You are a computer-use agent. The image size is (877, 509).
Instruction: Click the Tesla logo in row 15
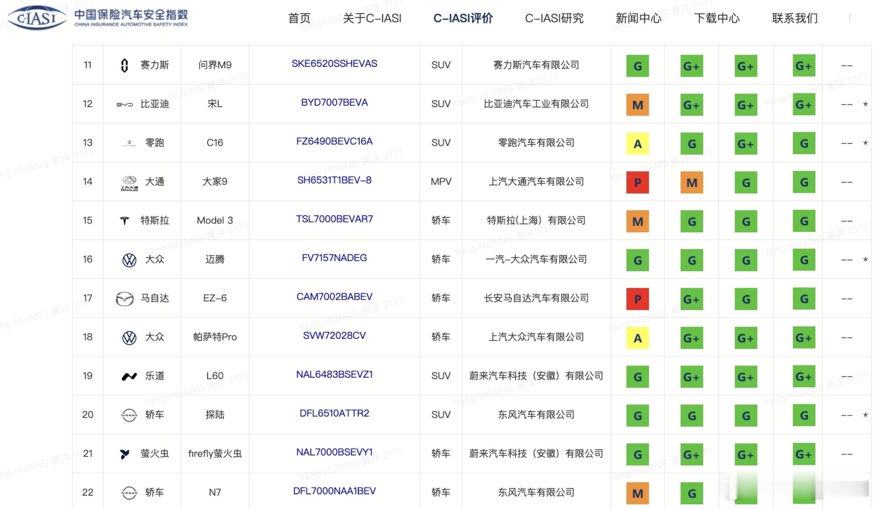124,221
